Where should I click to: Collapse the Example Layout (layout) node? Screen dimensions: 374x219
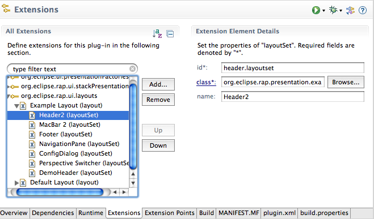(x=16, y=106)
